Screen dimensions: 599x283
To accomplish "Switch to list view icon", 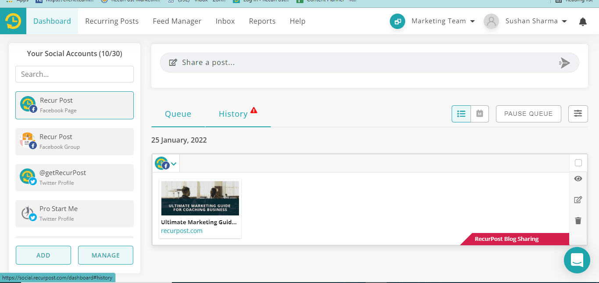I will 461,114.
